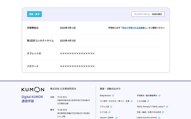Click the 第1回目コンタクトタイム label

(40, 41)
